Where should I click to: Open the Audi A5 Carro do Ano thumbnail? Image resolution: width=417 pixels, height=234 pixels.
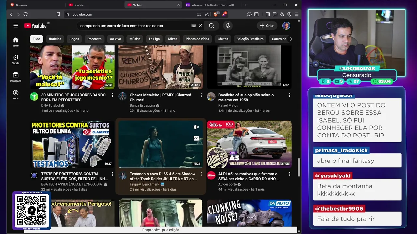point(249,144)
